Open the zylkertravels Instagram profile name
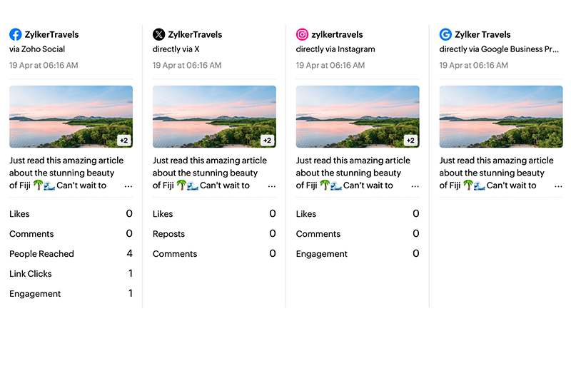Screen dimensions: 571x371 (338, 34)
